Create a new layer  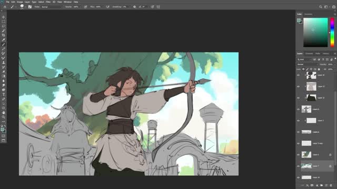(326, 185)
